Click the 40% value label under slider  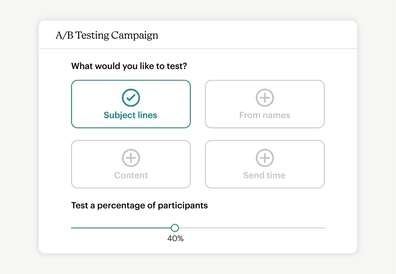point(175,239)
